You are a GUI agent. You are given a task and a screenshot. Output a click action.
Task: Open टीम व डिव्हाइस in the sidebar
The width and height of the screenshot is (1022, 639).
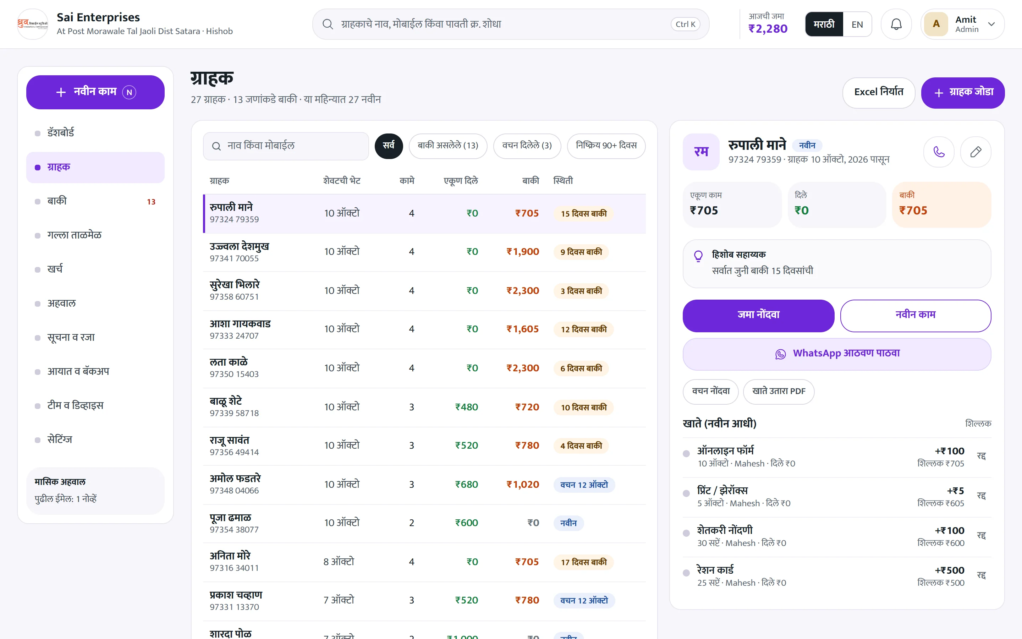pos(95,406)
